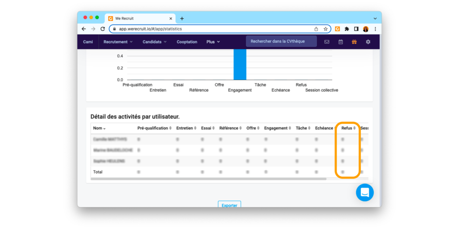This screenshot has width=459, height=229.
Task: Select the Total row label
Action: pyautogui.click(x=98, y=172)
